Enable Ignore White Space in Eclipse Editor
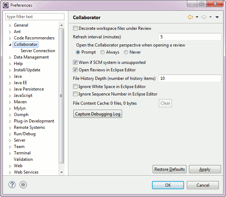This screenshot has height=197, width=226. [75, 87]
